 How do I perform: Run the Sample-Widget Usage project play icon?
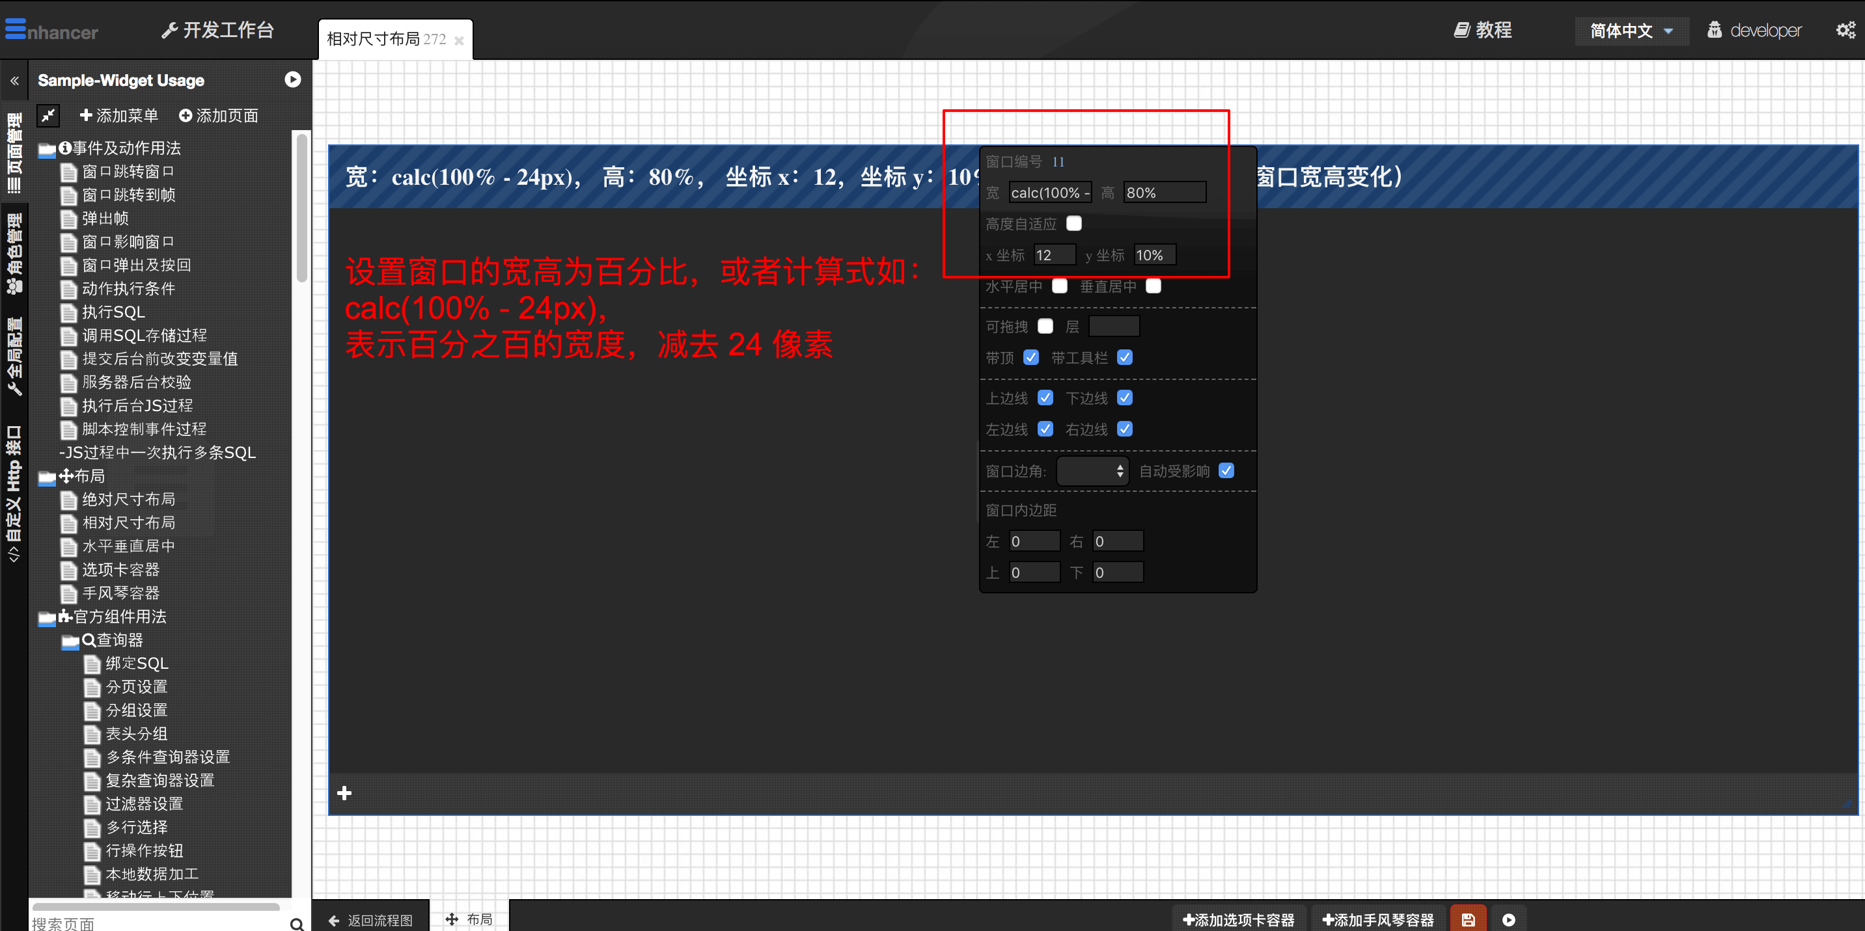point(292,79)
